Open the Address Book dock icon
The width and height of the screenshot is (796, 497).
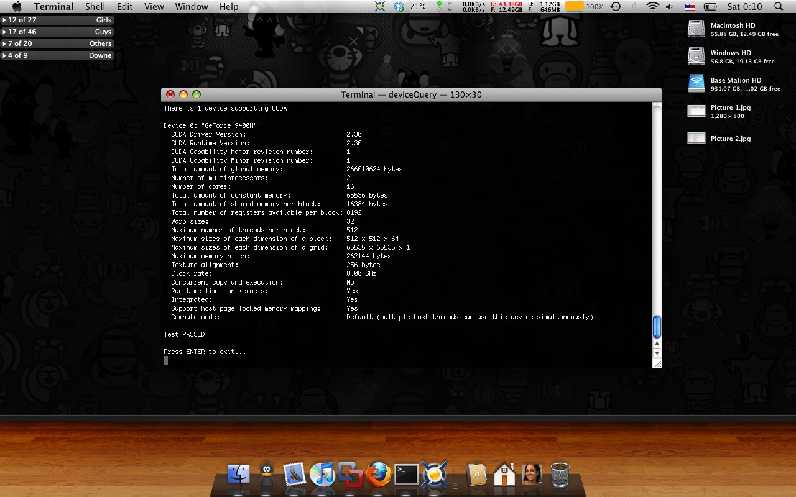[x=476, y=475]
